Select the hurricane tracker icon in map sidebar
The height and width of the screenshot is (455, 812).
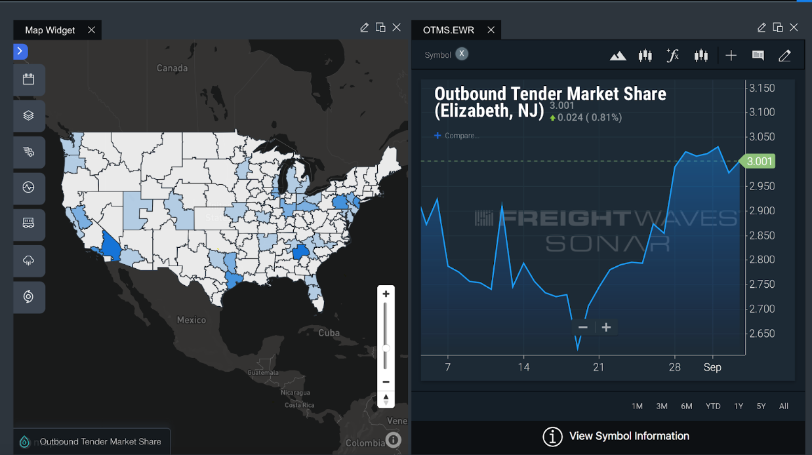click(29, 297)
